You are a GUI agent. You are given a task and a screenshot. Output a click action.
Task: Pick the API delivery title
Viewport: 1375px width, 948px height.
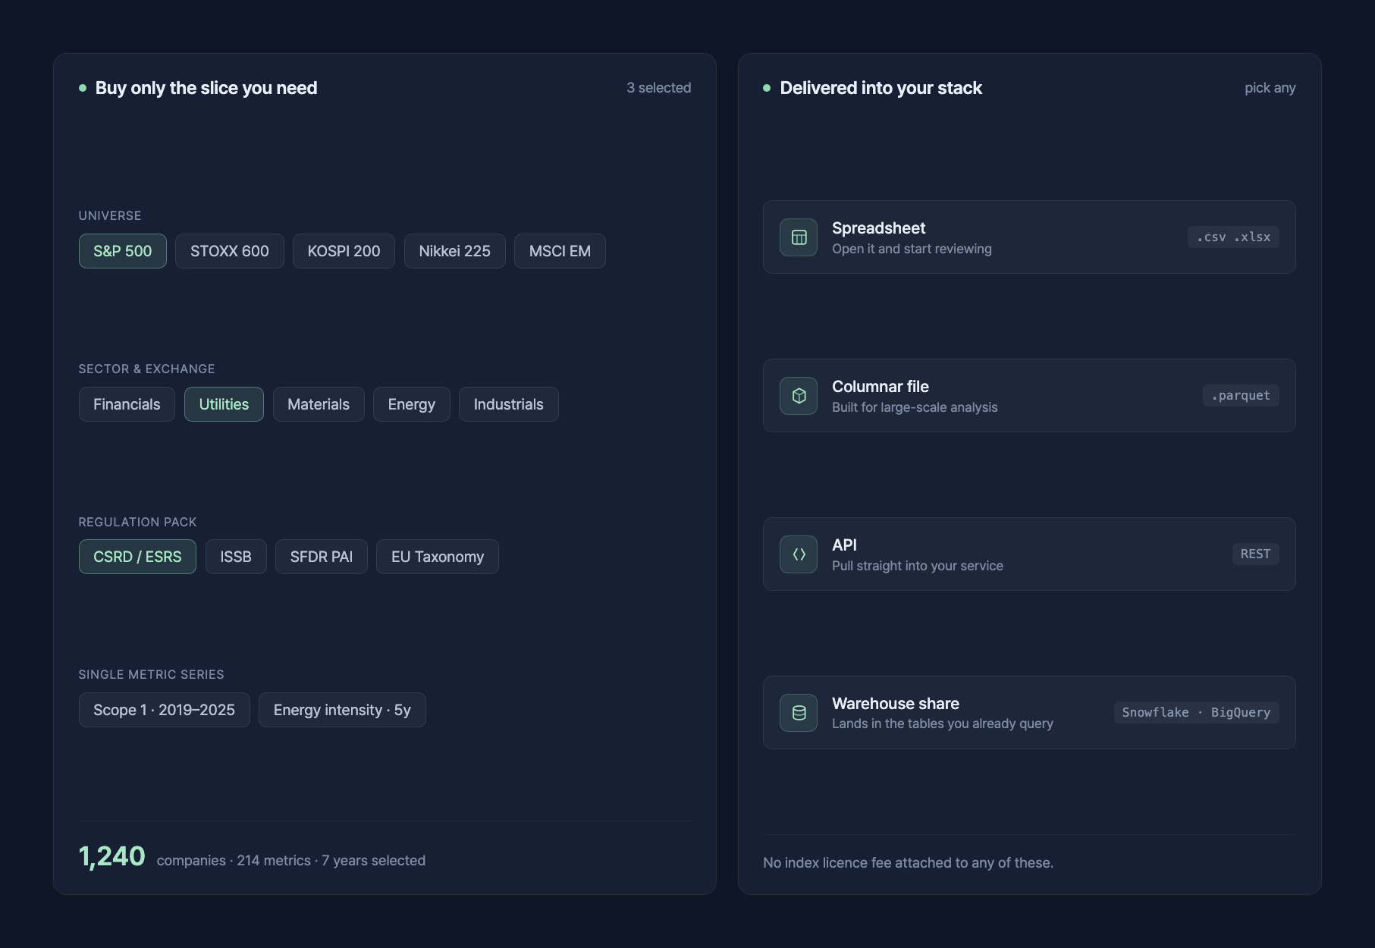844,545
